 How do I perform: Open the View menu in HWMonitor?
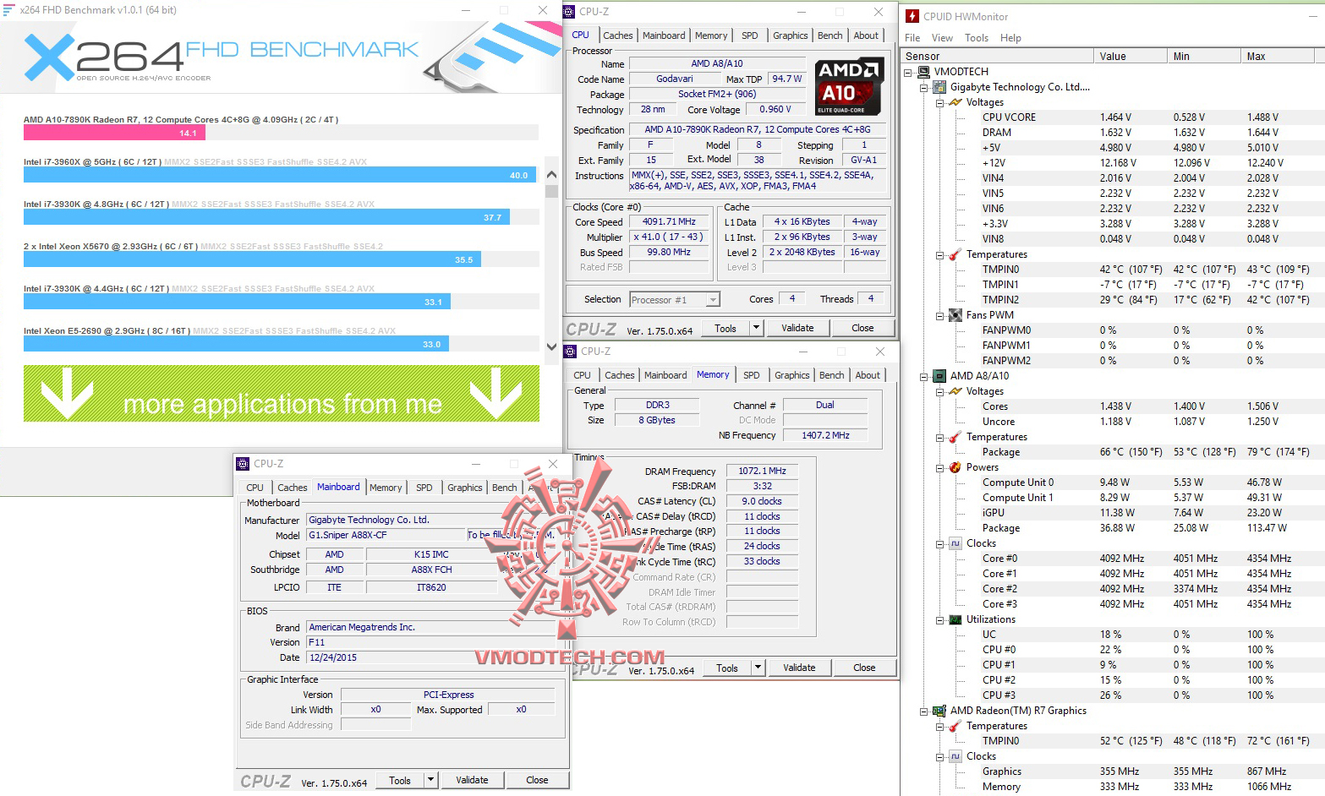coord(942,38)
